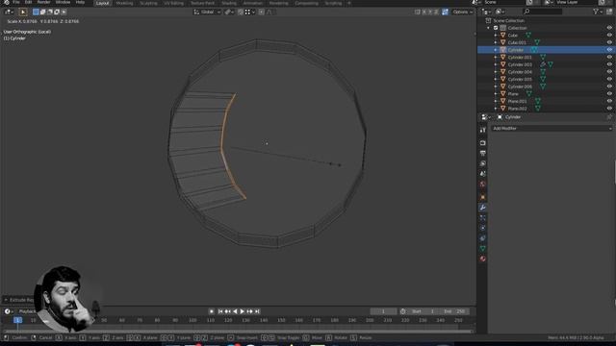
Task: Open the Material properties tab icon
Action: click(x=483, y=259)
